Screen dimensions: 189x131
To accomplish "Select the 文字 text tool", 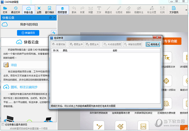I will click(99, 10).
